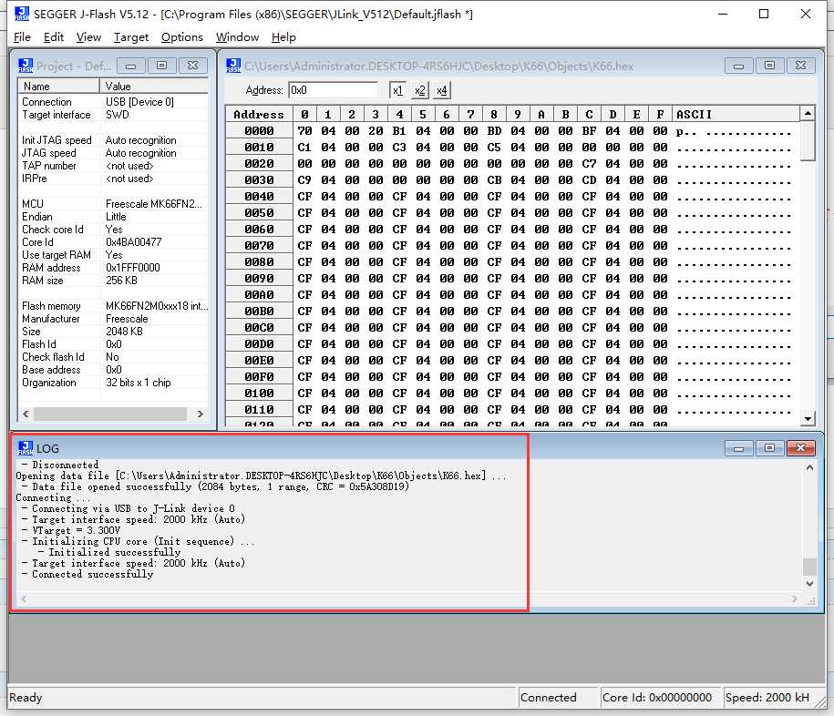Maximize the main J-Flash window
The width and height of the screenshot is (834, 716).
(x=764, y=14)
